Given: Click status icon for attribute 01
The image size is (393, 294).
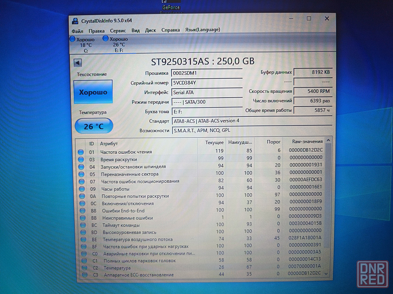Looking at the screenshot, I should pos(81,152).
